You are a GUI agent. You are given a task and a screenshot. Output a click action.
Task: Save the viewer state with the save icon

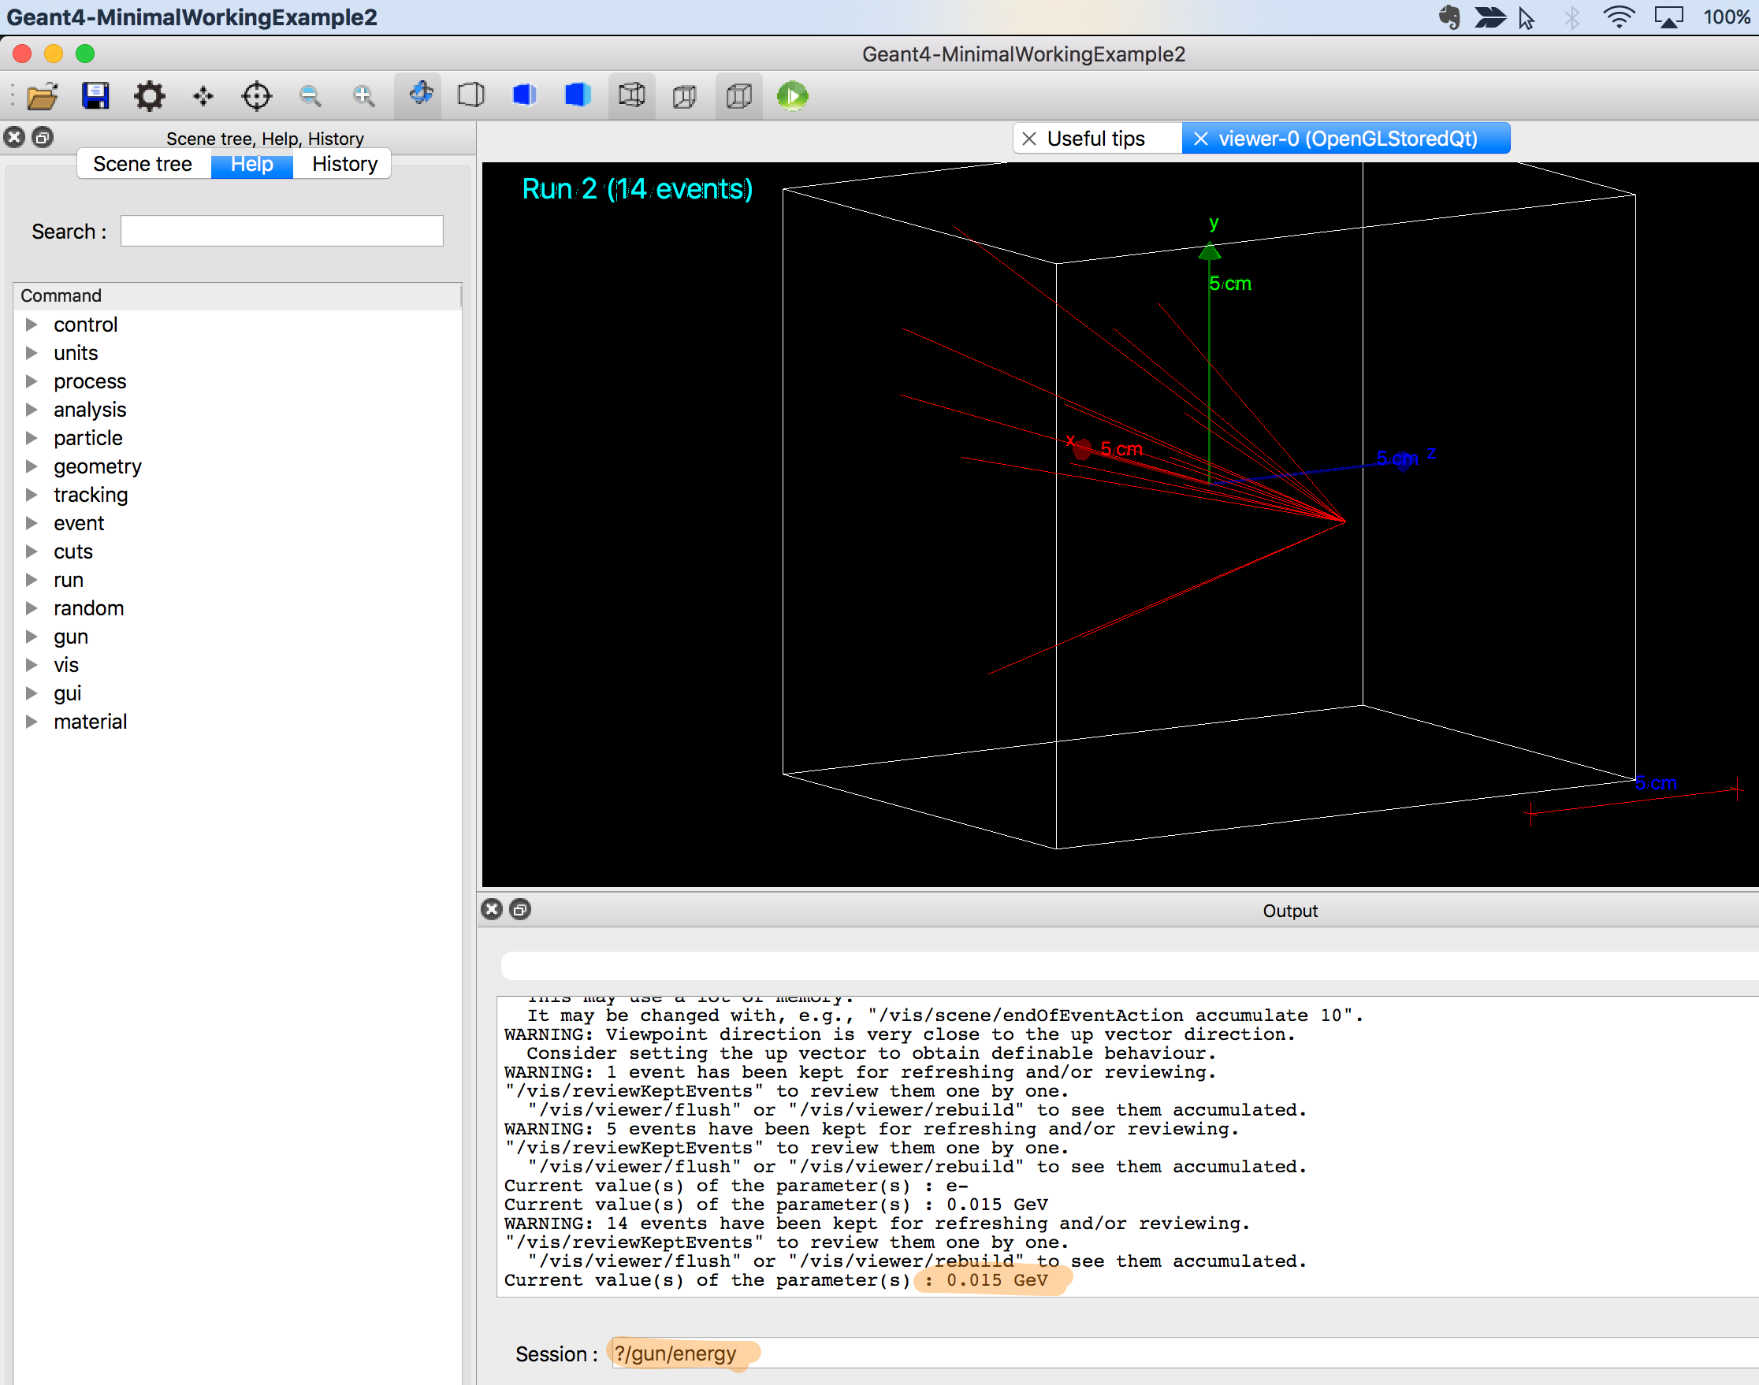[x=95, y=95]
